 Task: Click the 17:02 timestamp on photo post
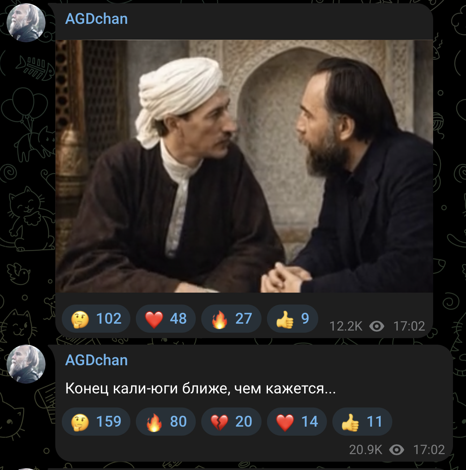click(x=409, y=326)
